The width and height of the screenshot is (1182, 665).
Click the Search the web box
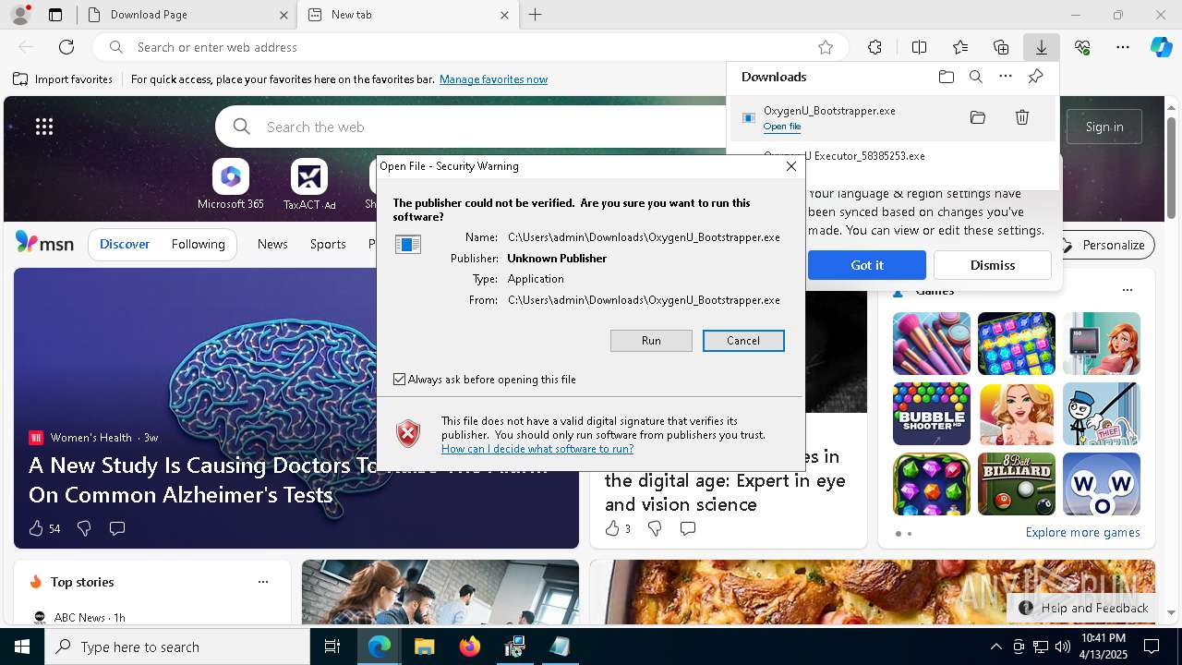(x=471, y=127)
